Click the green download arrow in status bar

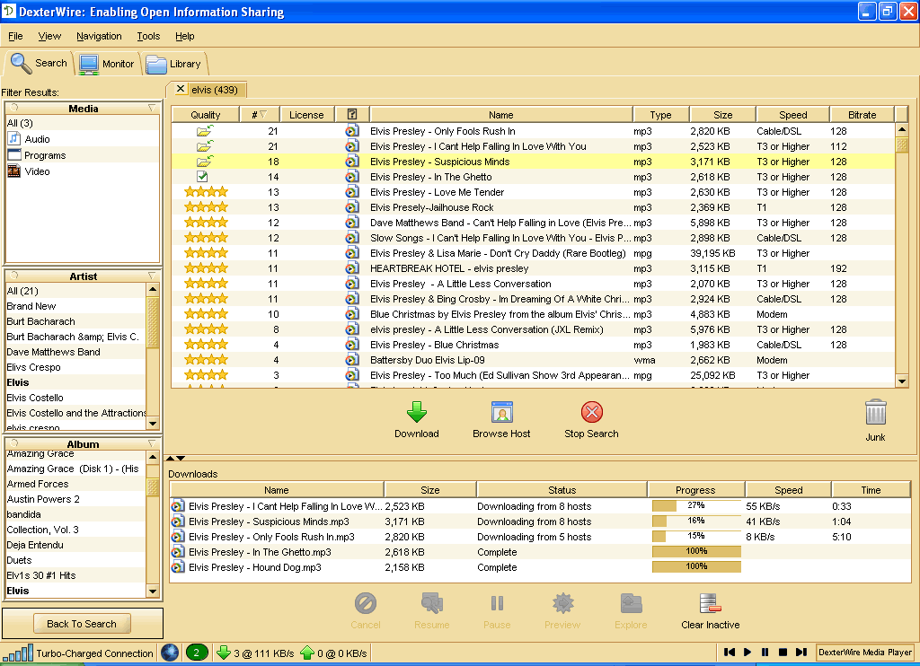(x=223, y=653)
